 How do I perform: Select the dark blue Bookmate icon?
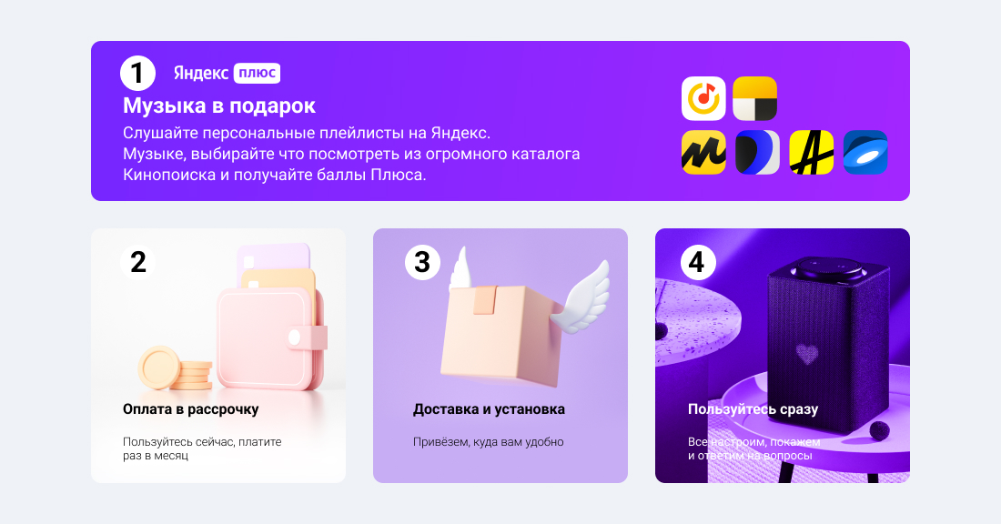pos(757,153)
